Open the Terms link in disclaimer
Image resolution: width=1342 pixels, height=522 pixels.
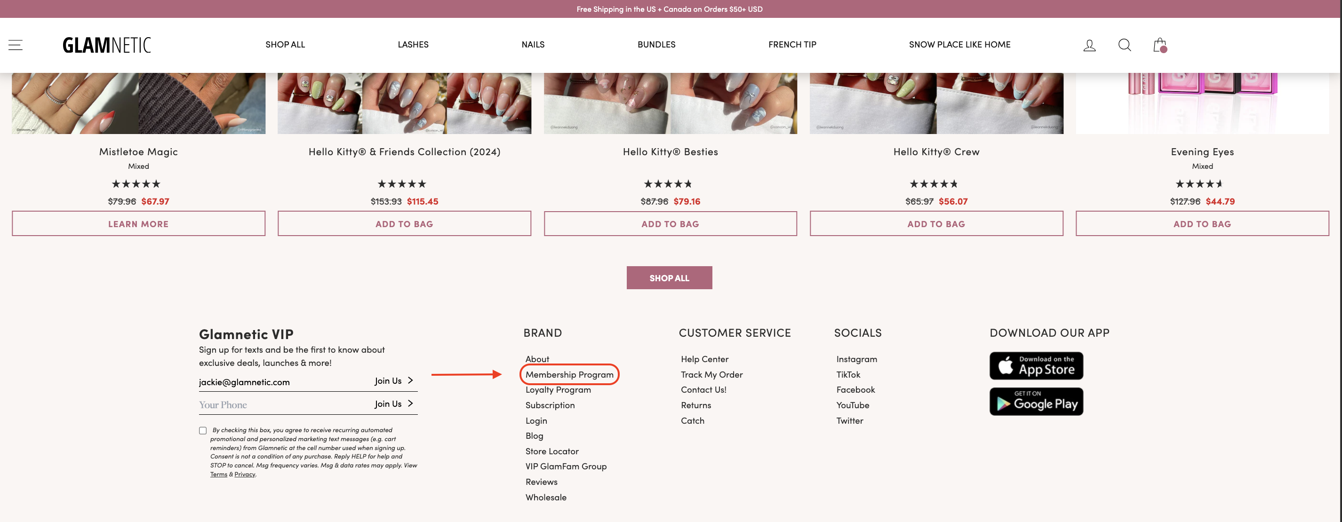coord(219,475)
